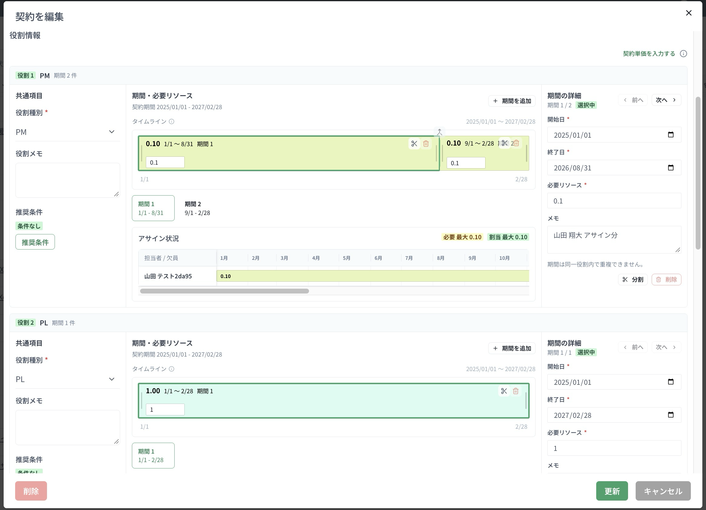The image size is (706, 510).
Task: Click info icon beside PM タイムライン label
Action: point(172,122)
